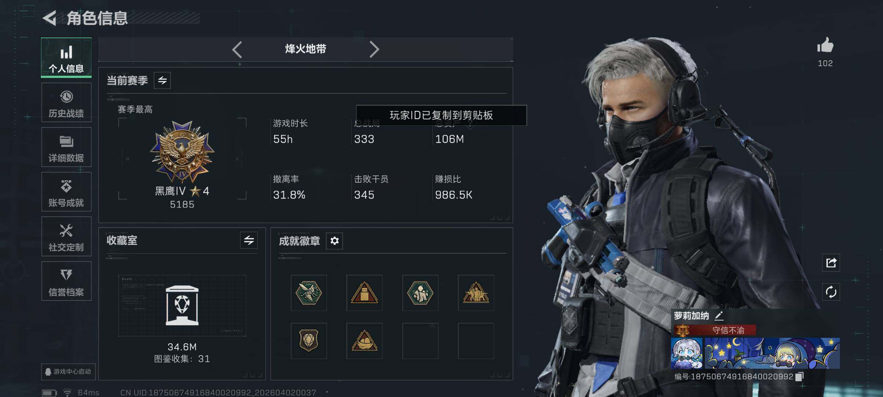Open the 社交定制 sidebar tab
The width and height of the screenshot is (883, 397).
coord(66,236)
